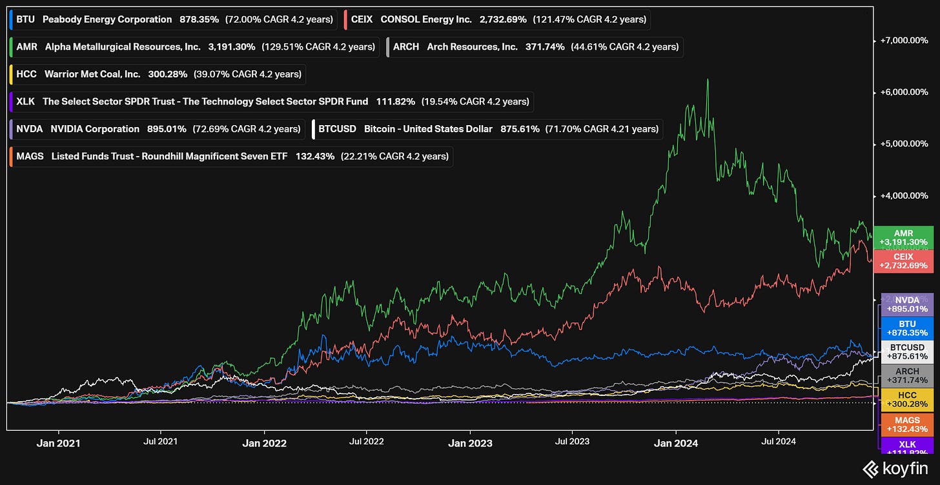This screenshot has height=485, width=940.
Task: Click the Jul 2021 time axis label
Action: 159,441
